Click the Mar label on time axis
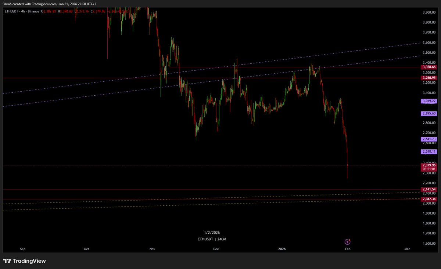The height and width of the screenshot is (269, 441). (407, 249)
